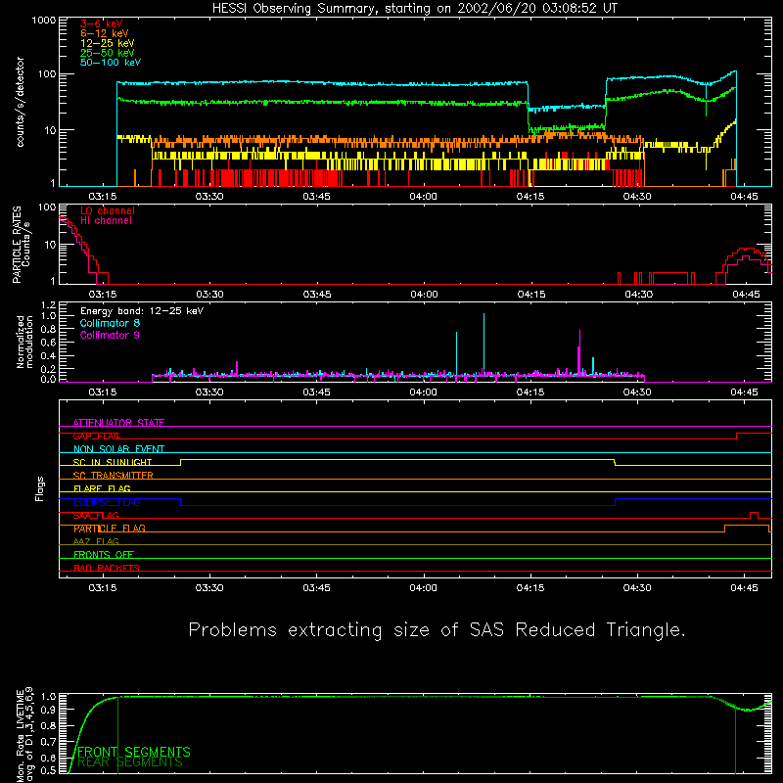Click the "FRONT SEGMENTS" legend label
Screen dimensions: 783x783
pos(134,752)
